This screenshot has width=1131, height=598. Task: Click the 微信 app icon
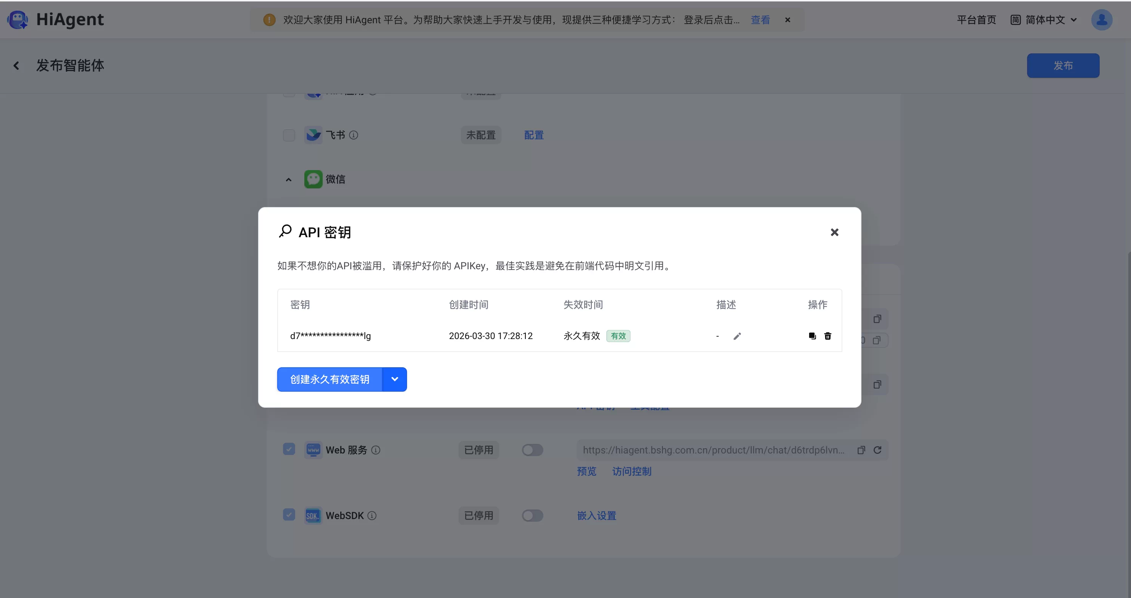click(313, 179)
